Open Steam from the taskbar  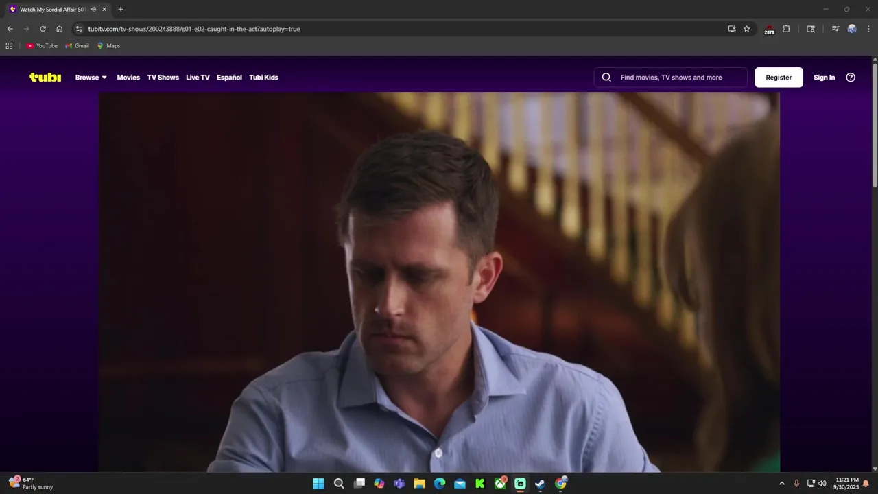pyautogui.click(x=541, y=484)
